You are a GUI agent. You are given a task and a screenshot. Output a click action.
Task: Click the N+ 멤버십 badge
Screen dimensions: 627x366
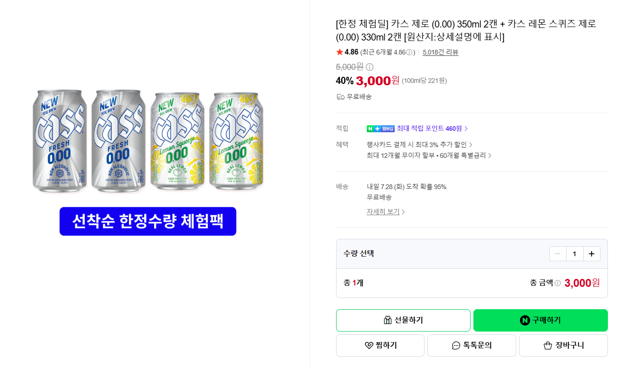380,129
